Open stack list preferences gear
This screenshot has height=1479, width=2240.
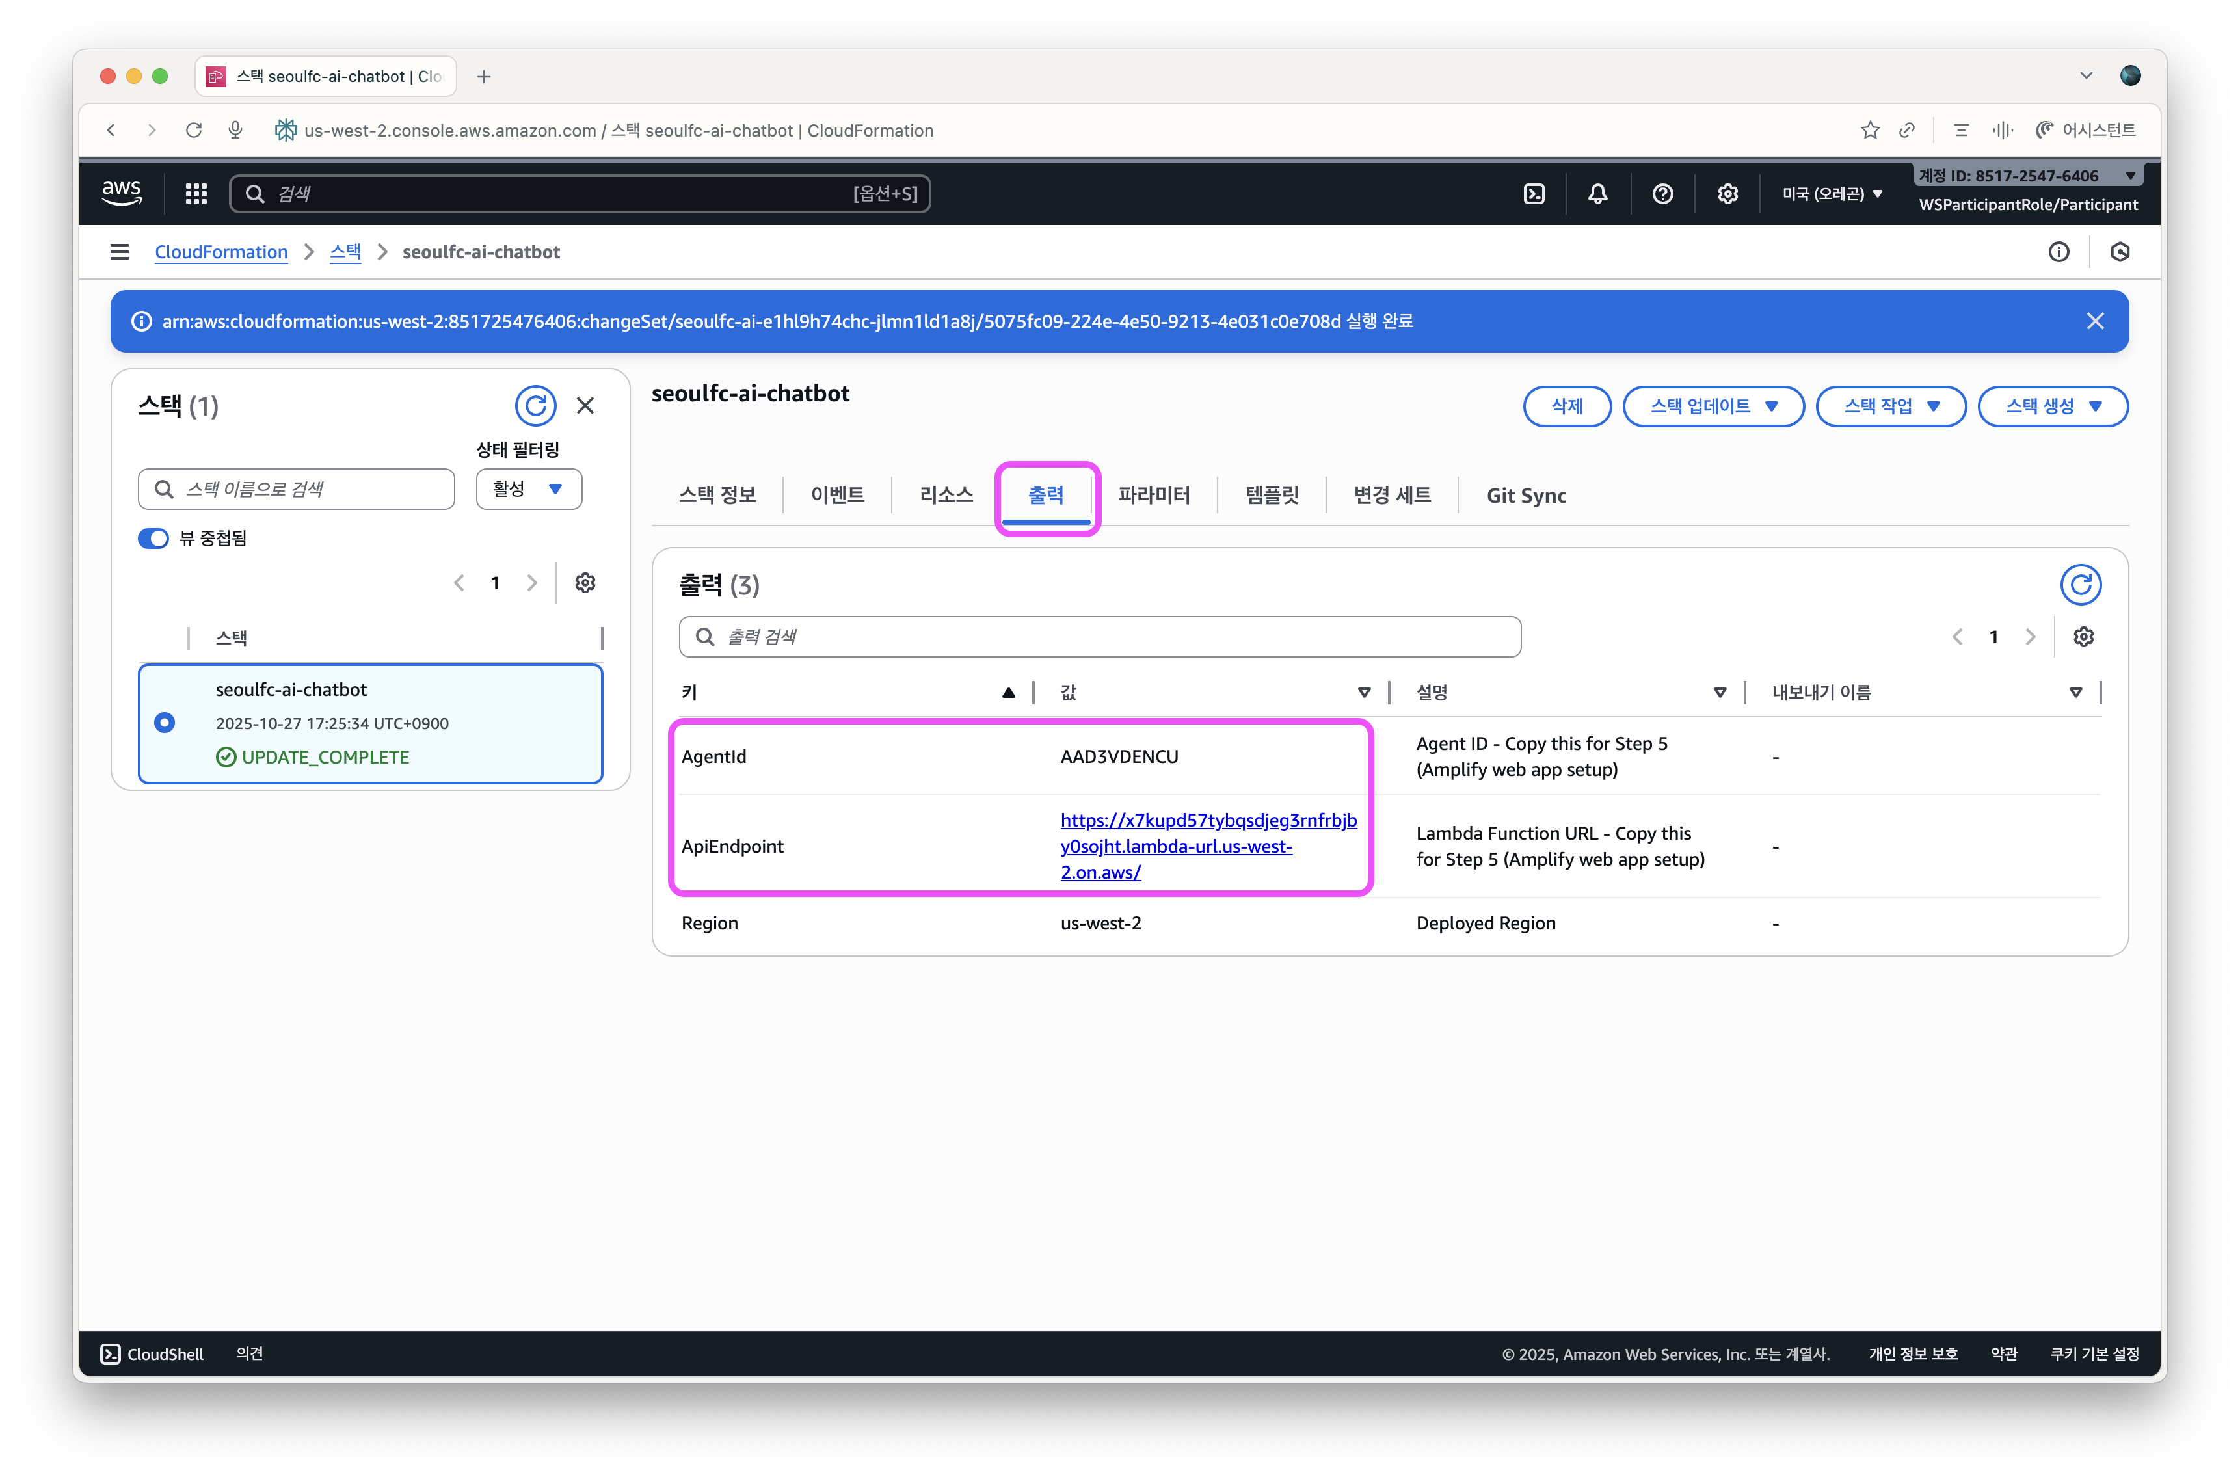point(585,583)
